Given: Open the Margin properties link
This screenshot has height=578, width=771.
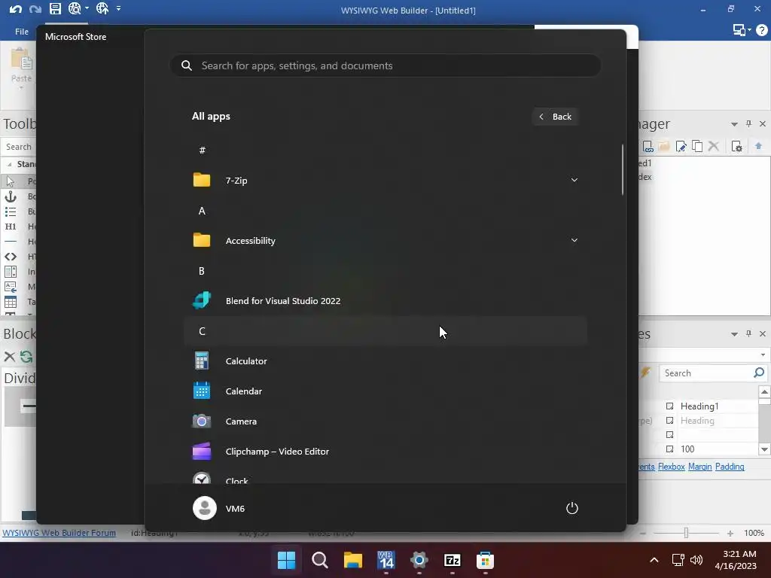Looking at the screenshot, I should click(x=699, y=467).
